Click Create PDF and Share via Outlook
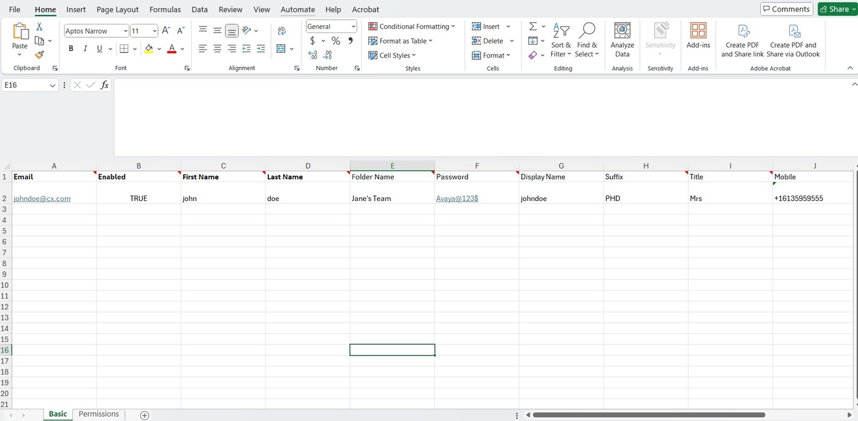This screenshot has width=858, height=421. point(793,40)
